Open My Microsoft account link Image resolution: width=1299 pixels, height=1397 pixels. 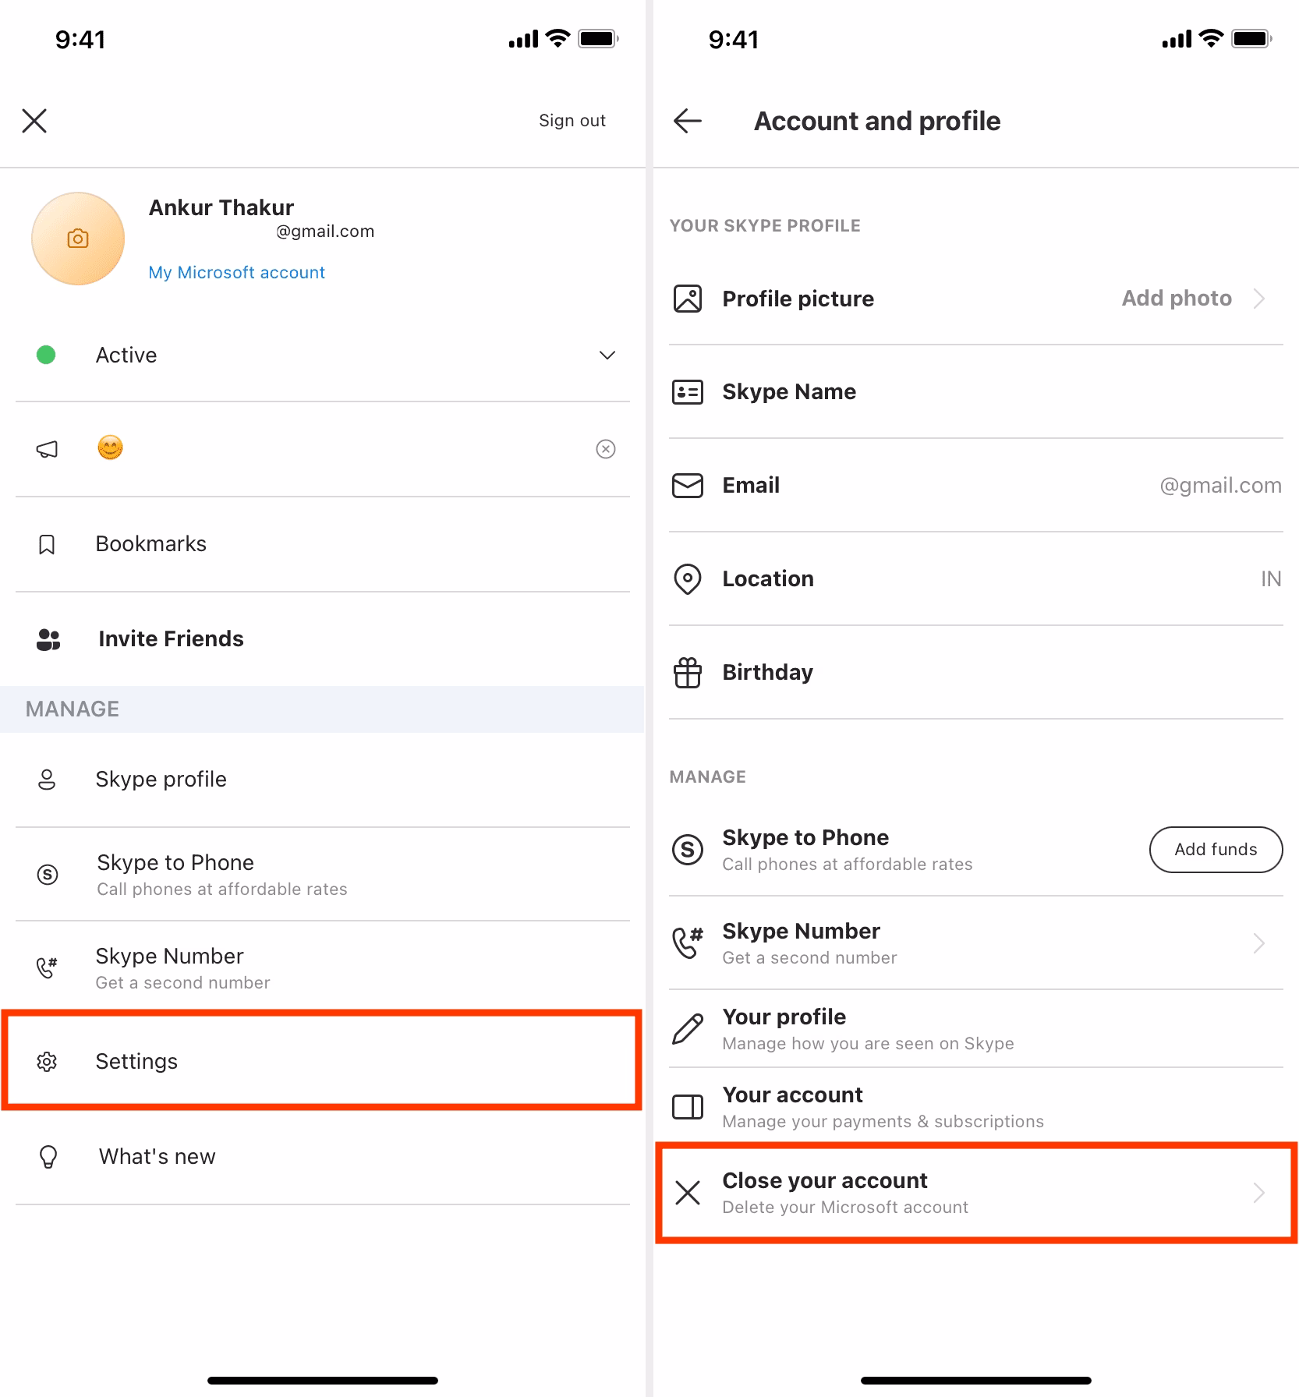pos(236,272)
